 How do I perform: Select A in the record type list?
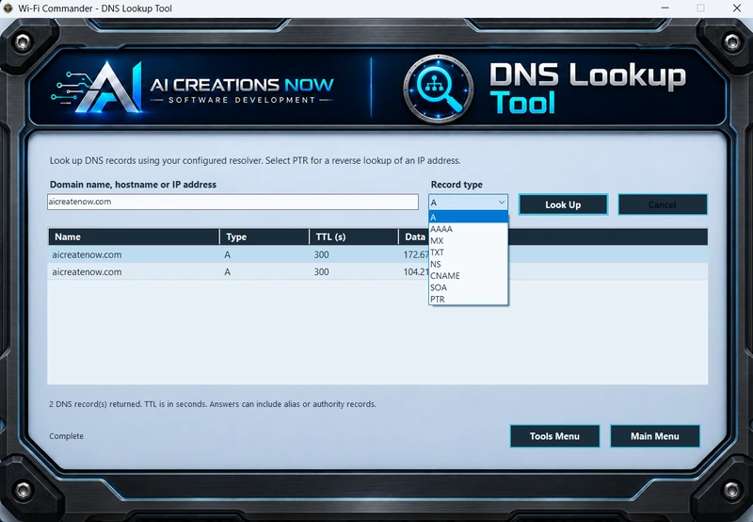coord(468,218)
